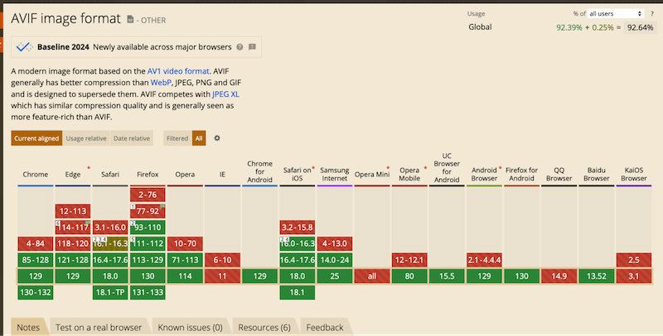Click Chrome versions 130-132 cell

tap(36, 292)
